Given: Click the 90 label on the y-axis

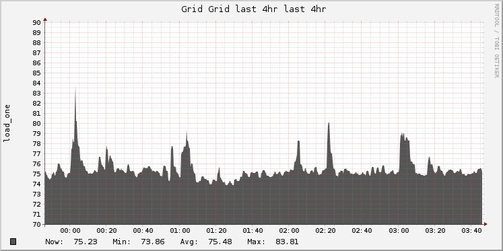Looking at the screenshot, I should point(36,22).
